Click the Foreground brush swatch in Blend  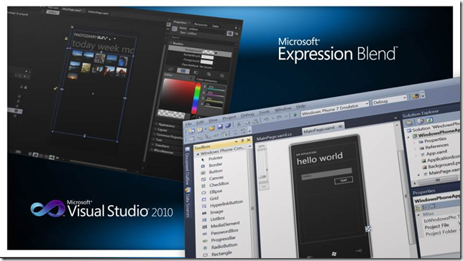207,62
